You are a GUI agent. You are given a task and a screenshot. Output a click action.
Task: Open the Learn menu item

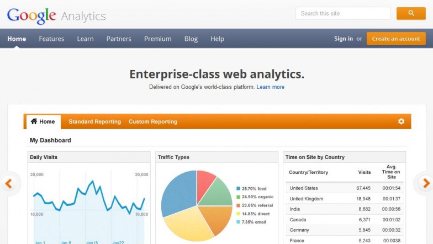click(85, 39)
